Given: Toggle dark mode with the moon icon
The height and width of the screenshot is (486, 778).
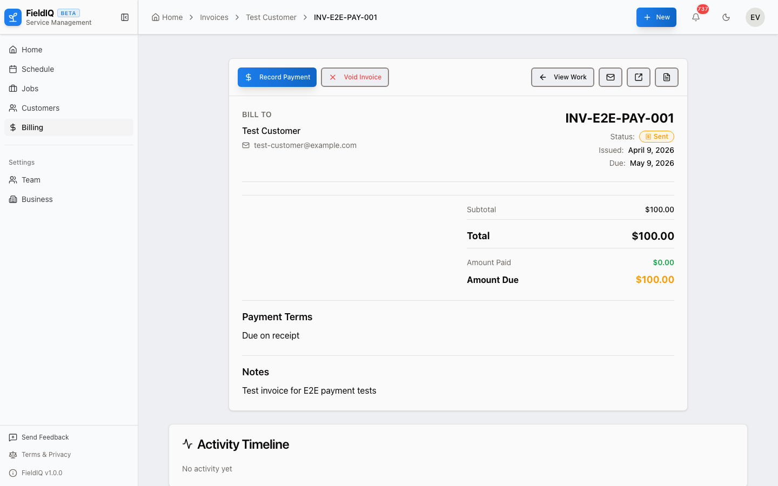Looking at the screenshot, I should click(x=726, y=17).
